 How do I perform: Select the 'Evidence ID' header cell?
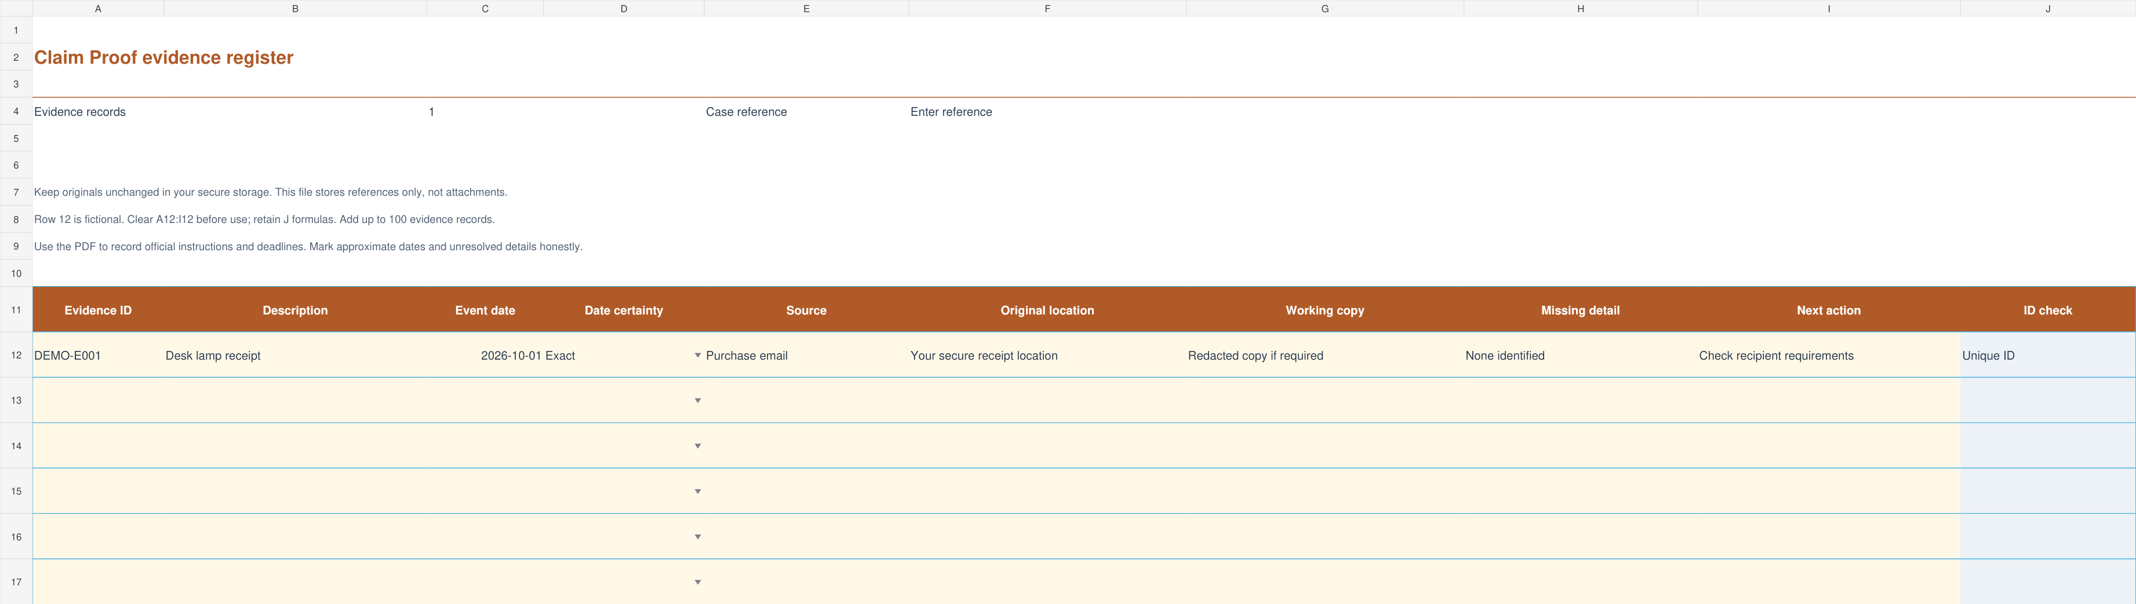(98, 310)
